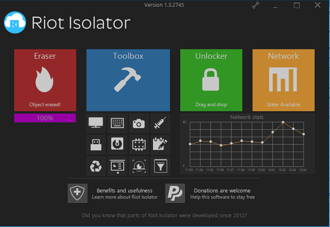Screen dimensions: 330x227
Task: Close the Riot Isolator window
Action: pyautogui.click(x=317, y=5)
